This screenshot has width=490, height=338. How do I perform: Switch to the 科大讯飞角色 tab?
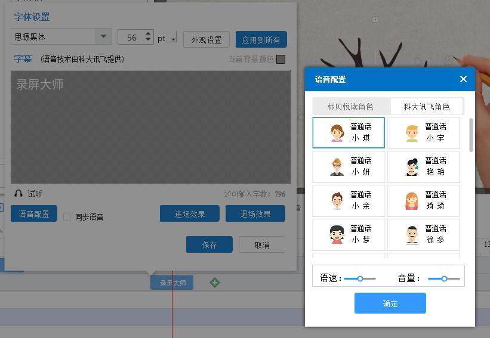point(427,107)
